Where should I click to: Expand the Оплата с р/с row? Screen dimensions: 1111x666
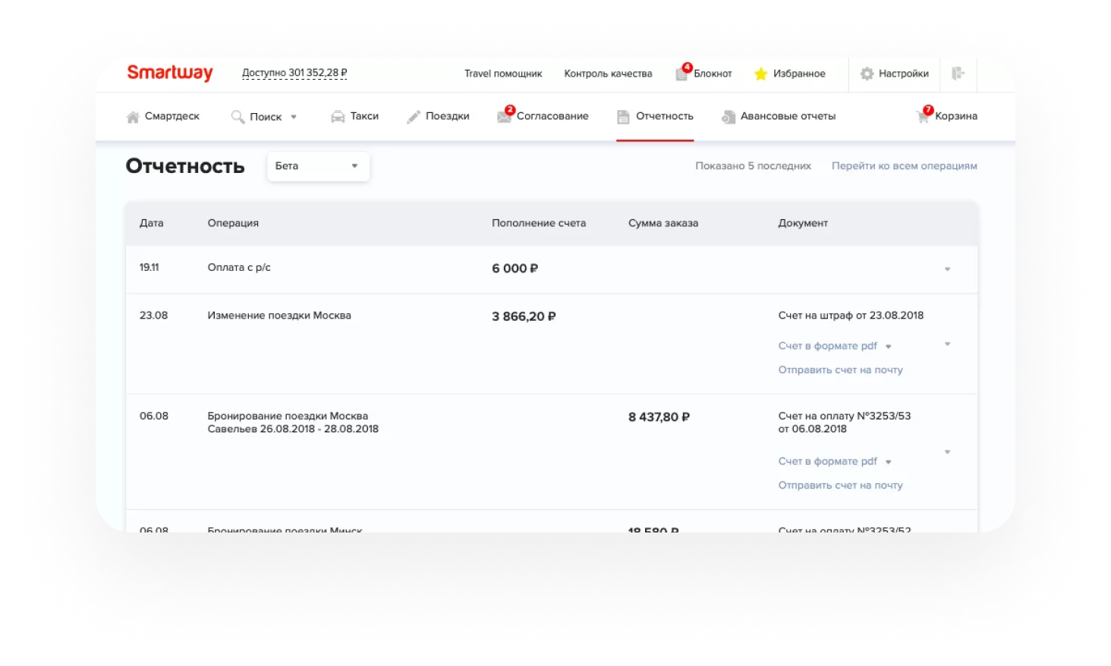click(947, 269)
